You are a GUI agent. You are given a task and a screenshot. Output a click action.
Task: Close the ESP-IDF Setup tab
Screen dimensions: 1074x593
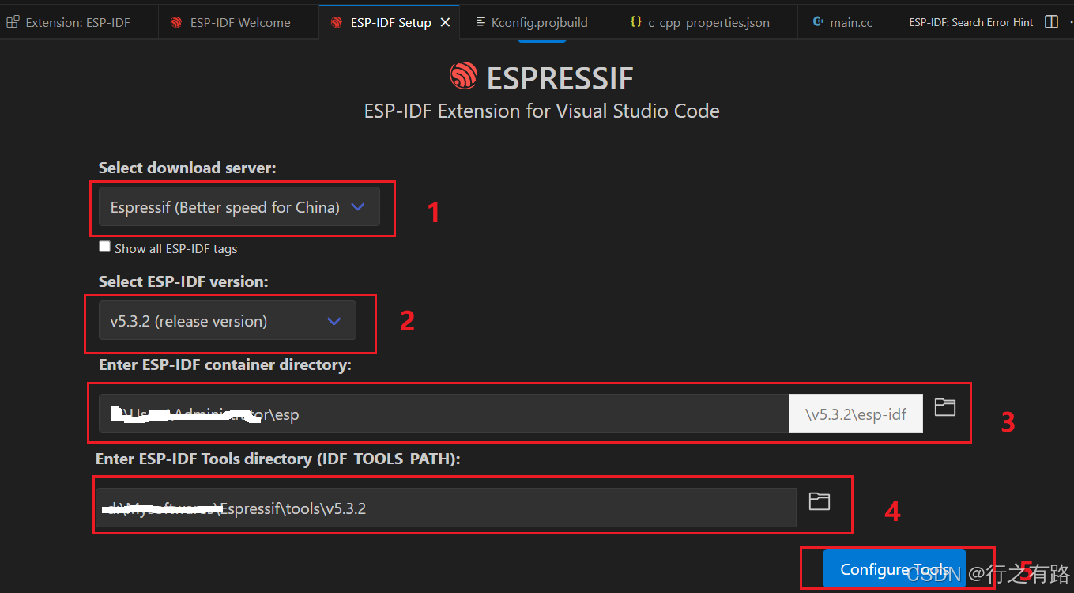point(445,22)
